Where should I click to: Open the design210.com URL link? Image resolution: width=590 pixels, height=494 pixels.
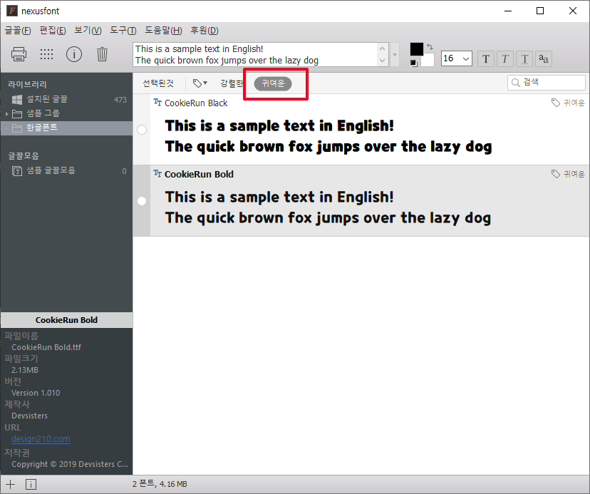pyautogui.click(x=41, y=439)
